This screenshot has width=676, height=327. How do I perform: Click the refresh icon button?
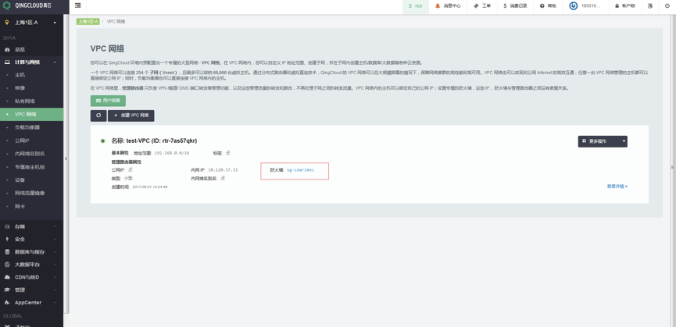(x=98, y=116)
